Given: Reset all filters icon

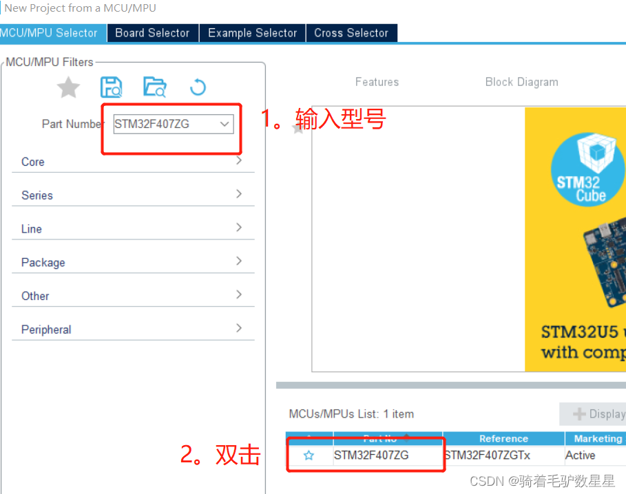Looking at the screenshot, I should 198,87.
